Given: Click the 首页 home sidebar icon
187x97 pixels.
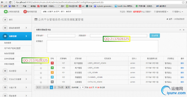Looking at the screenshot, I should coord(5,19).
